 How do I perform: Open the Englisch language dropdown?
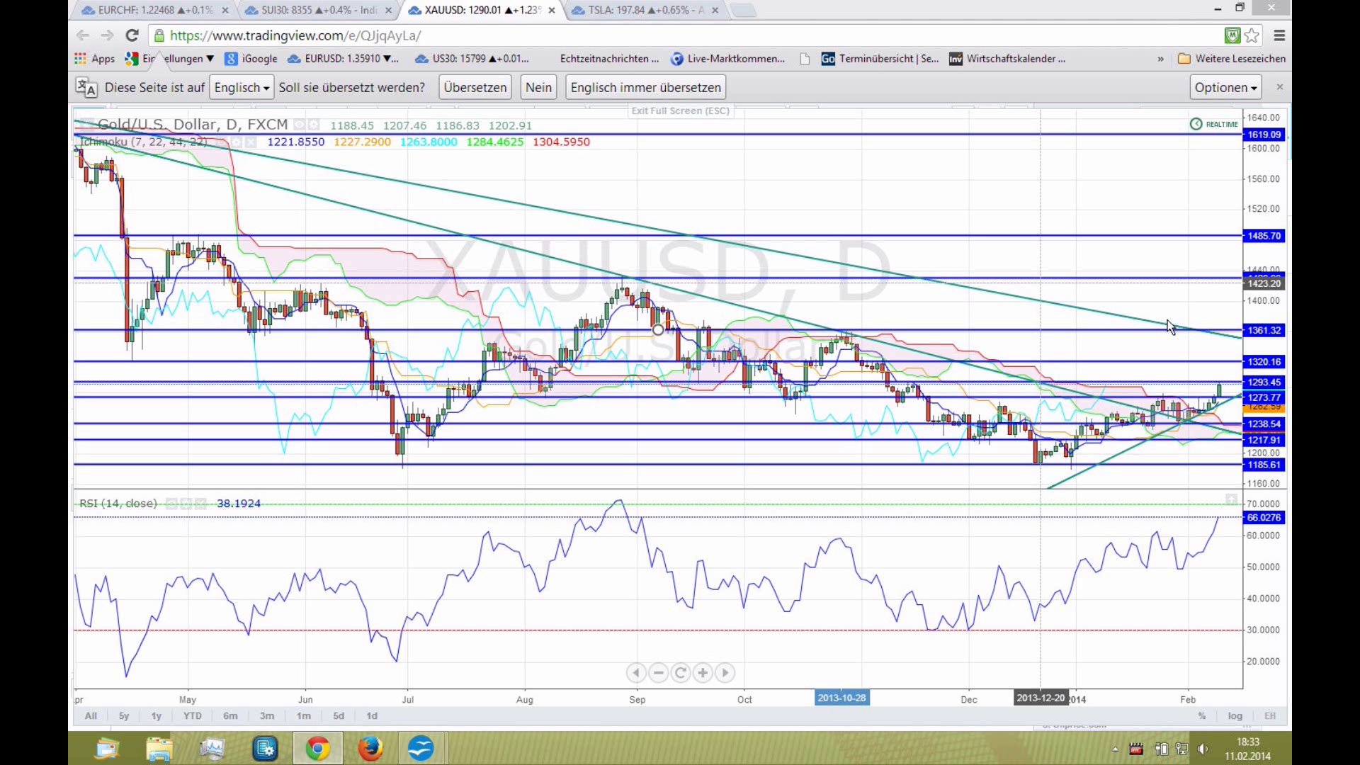coord(242,88)
